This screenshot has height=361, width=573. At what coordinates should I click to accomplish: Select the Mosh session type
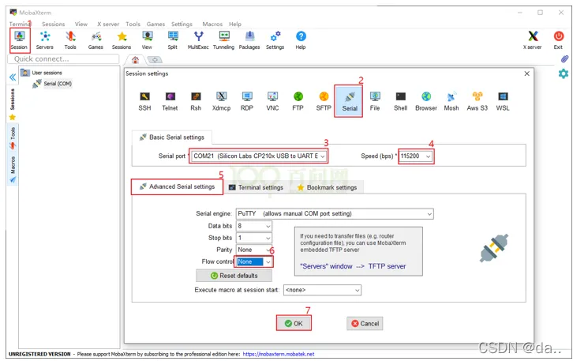click(x=451, y=101)
